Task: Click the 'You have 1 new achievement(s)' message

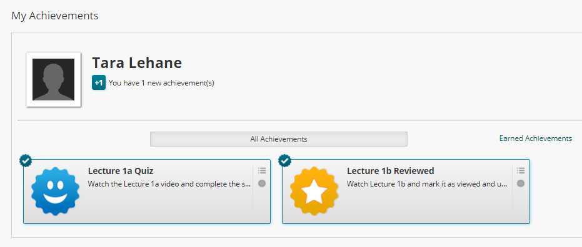Action: click(161, 83)
